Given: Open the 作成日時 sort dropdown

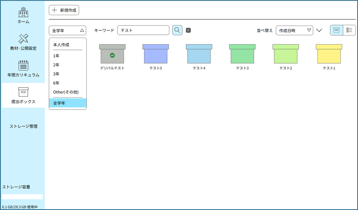Looking at the screenshot, I should [294, 31].
